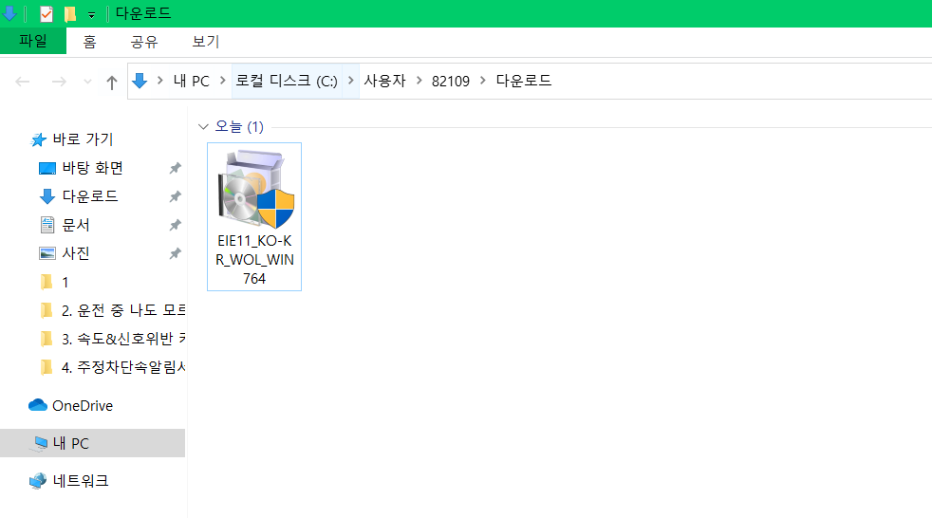
Task: Click the pin icon beside sidebar 다운로드
Action: pos(175,196)
